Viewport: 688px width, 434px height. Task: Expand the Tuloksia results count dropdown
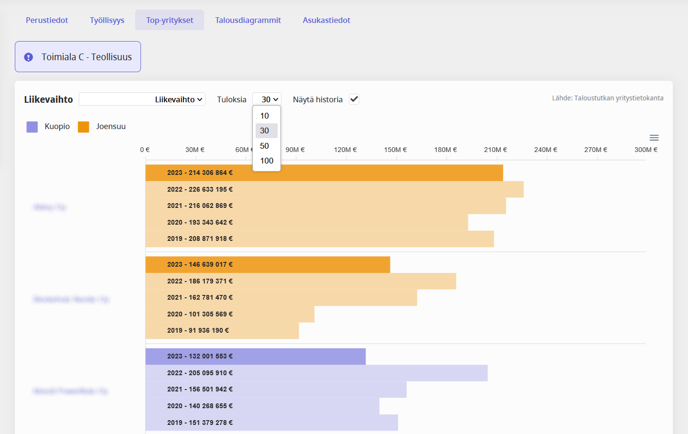(267, 99)
